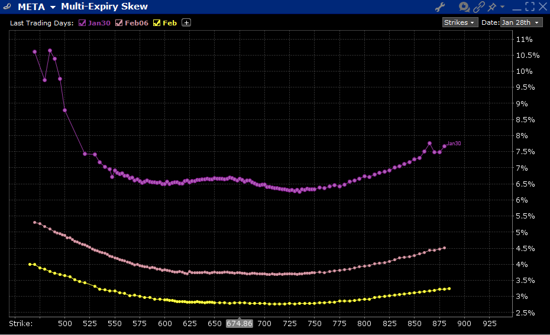Click the 900 strike axis label
Screen dimensions: 550x335
(x=464, y=323)
